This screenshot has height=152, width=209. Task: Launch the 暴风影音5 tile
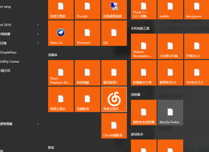pos(114,73)
